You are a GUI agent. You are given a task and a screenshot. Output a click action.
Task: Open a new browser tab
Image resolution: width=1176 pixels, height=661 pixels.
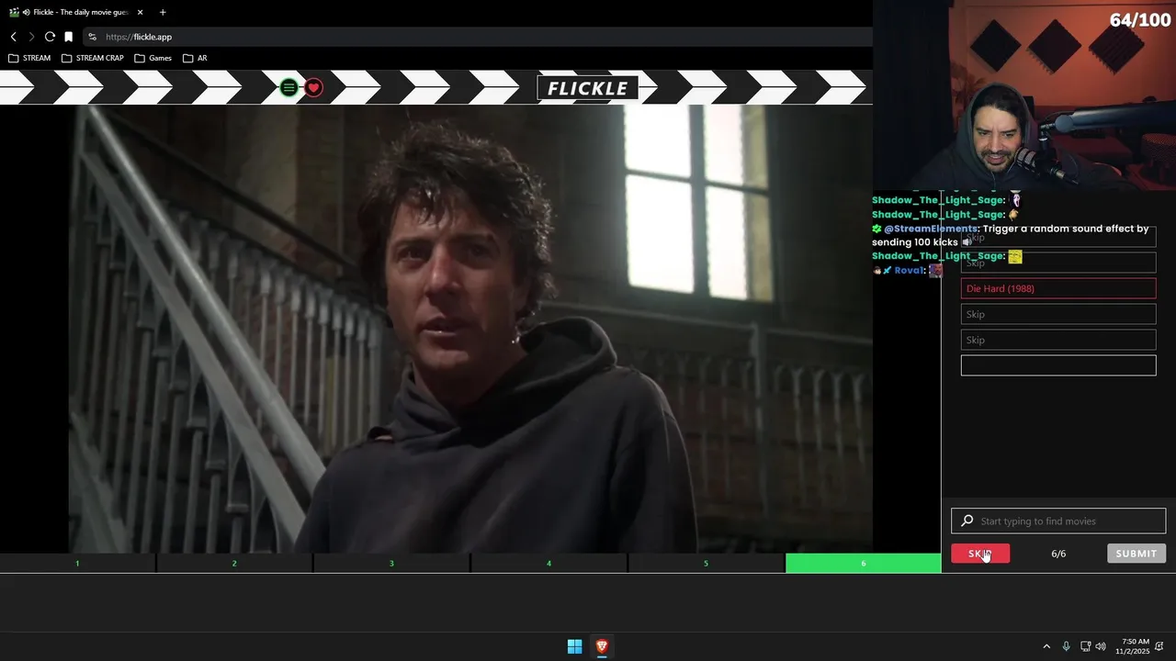163,13
